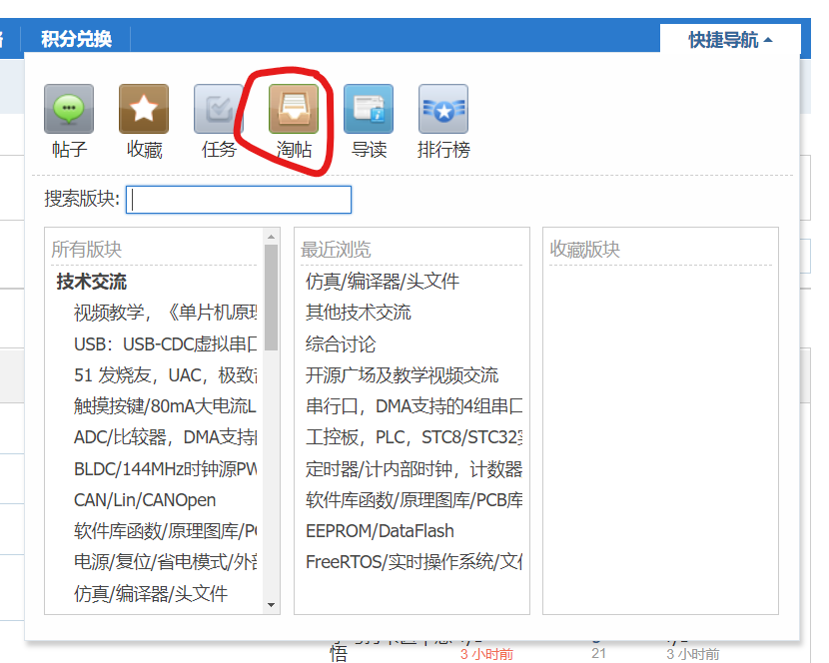
Task: Open 51 发烧友, UAC board
Action: point(165,375)
